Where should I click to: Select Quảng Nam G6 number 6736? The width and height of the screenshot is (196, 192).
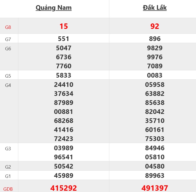click(64, 57)
